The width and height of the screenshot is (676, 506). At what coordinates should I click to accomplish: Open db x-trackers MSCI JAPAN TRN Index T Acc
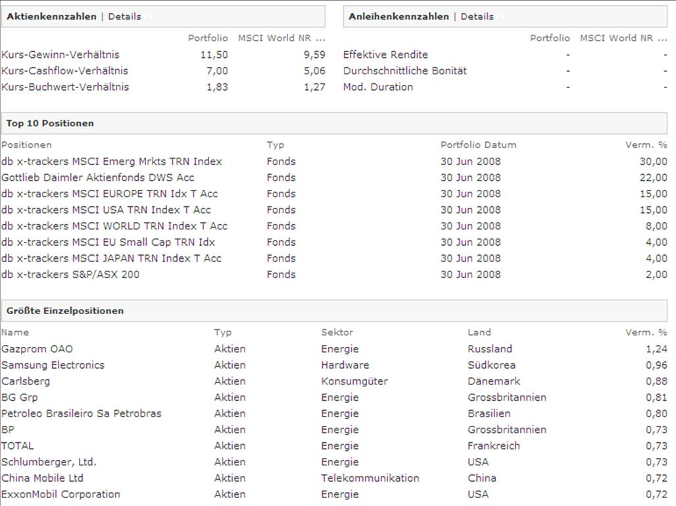(111, 259)
